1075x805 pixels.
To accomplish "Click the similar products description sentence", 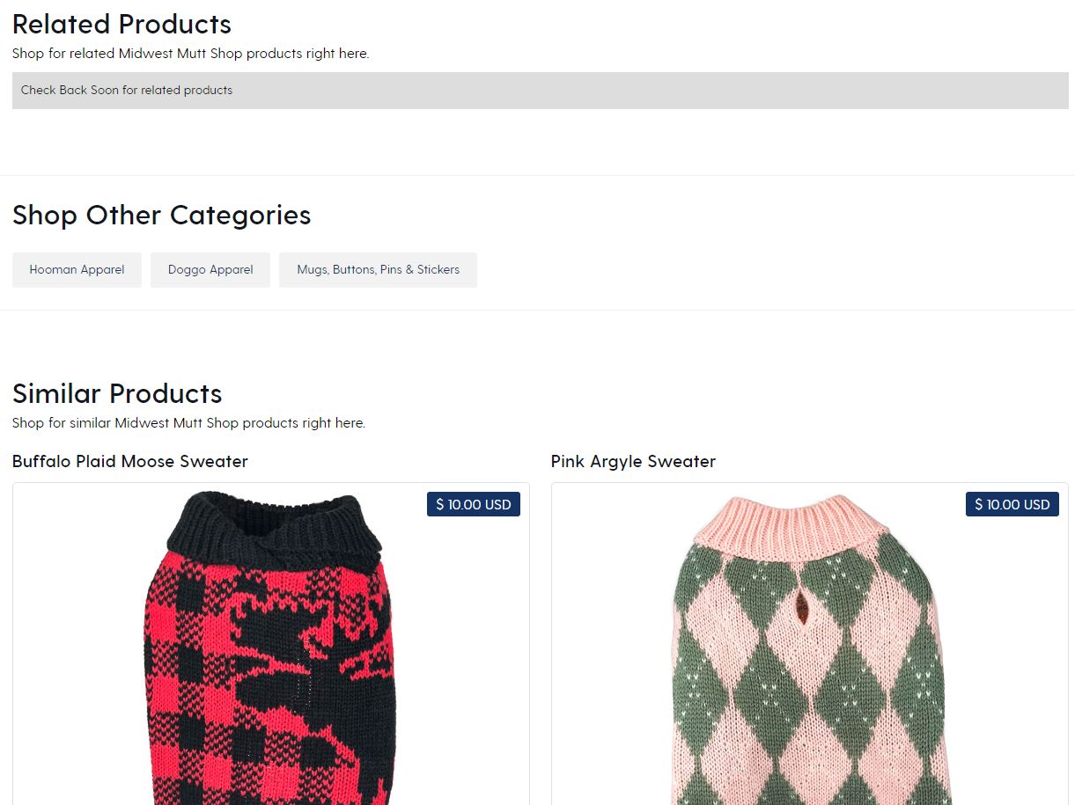I will [x=188, y=422].
